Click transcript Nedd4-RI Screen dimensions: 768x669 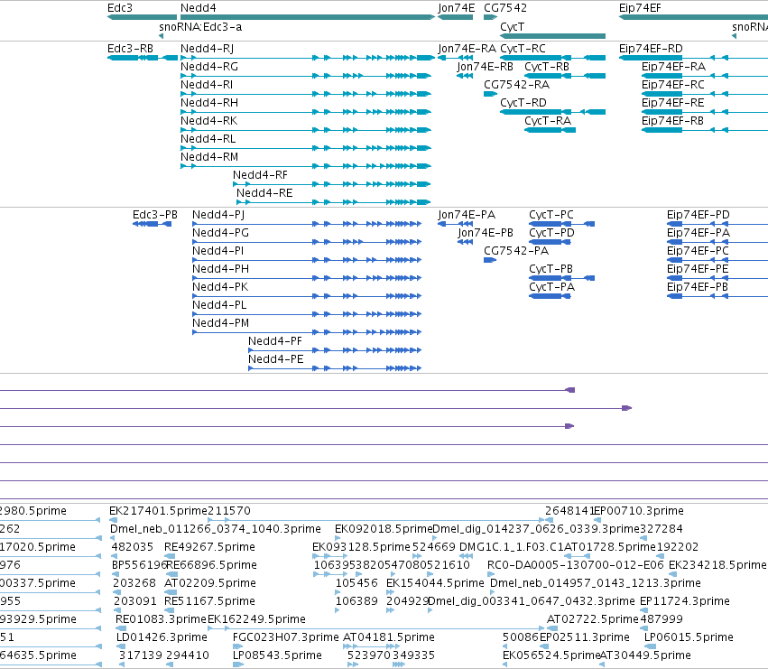coord(306,94)
